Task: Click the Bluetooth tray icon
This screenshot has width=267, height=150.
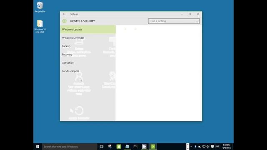Action: pos(196,146)
